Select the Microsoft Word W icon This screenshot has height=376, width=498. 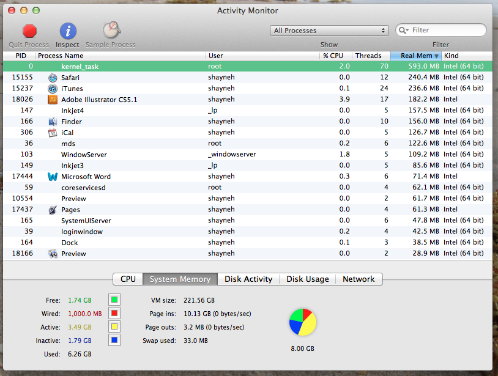click(x=53, y=177)
